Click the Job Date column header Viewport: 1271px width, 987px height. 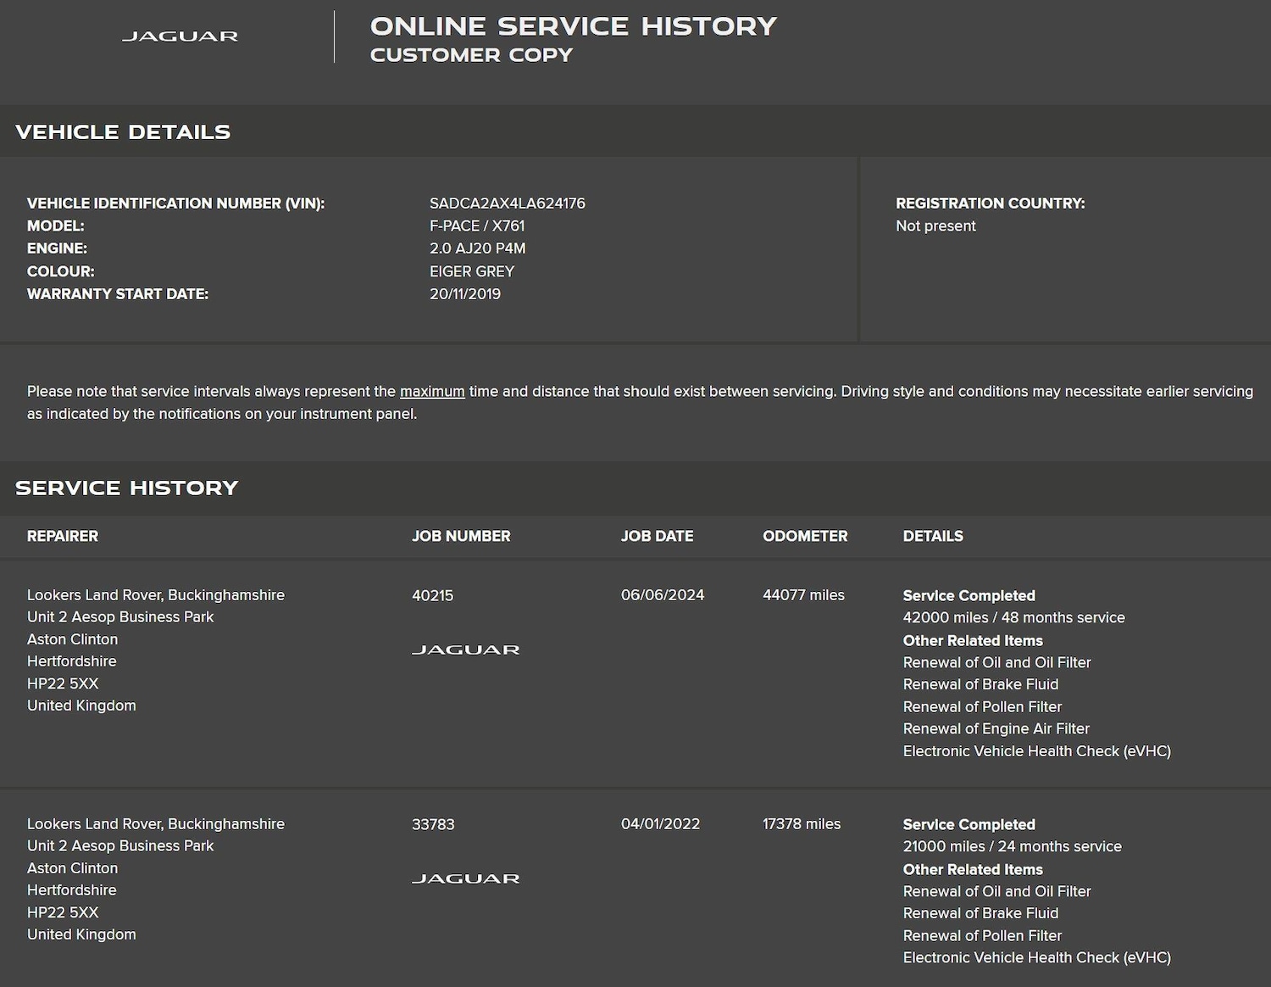[x=657, y=536]
